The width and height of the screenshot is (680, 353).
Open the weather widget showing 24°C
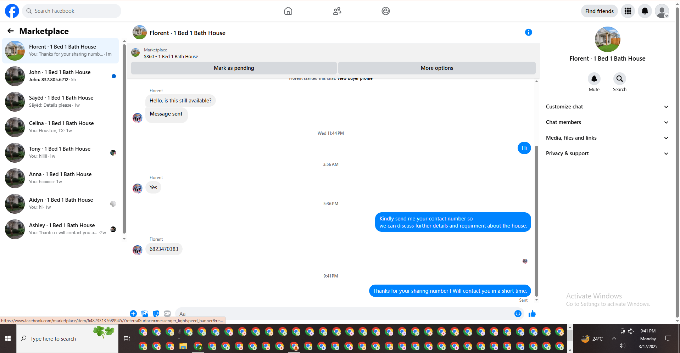click(x=592, y=339)
